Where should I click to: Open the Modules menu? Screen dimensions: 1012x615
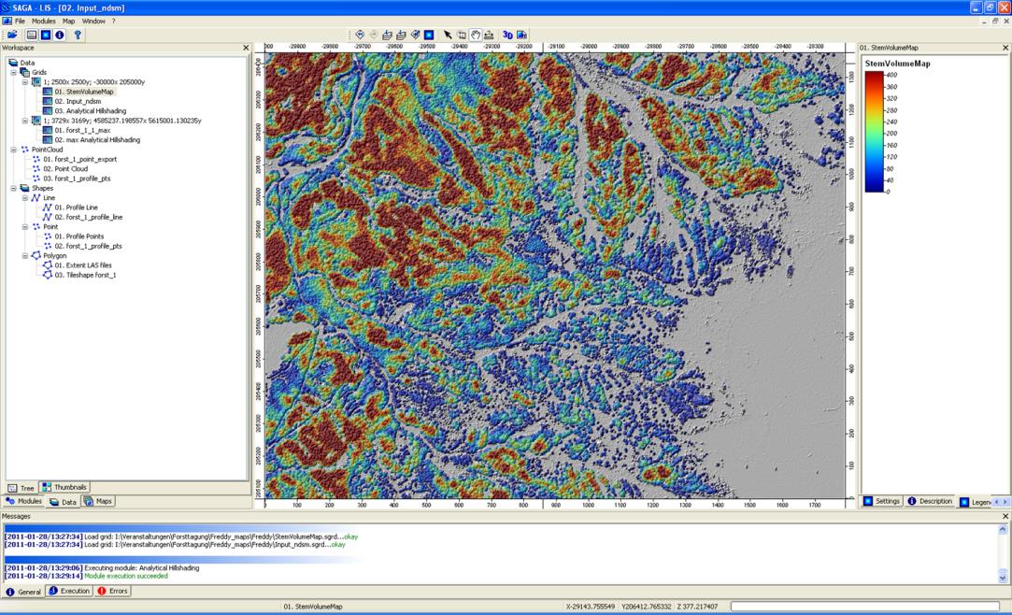(44, 21)
